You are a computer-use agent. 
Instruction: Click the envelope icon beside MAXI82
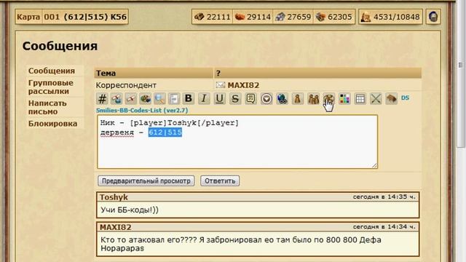coord(220,85)
